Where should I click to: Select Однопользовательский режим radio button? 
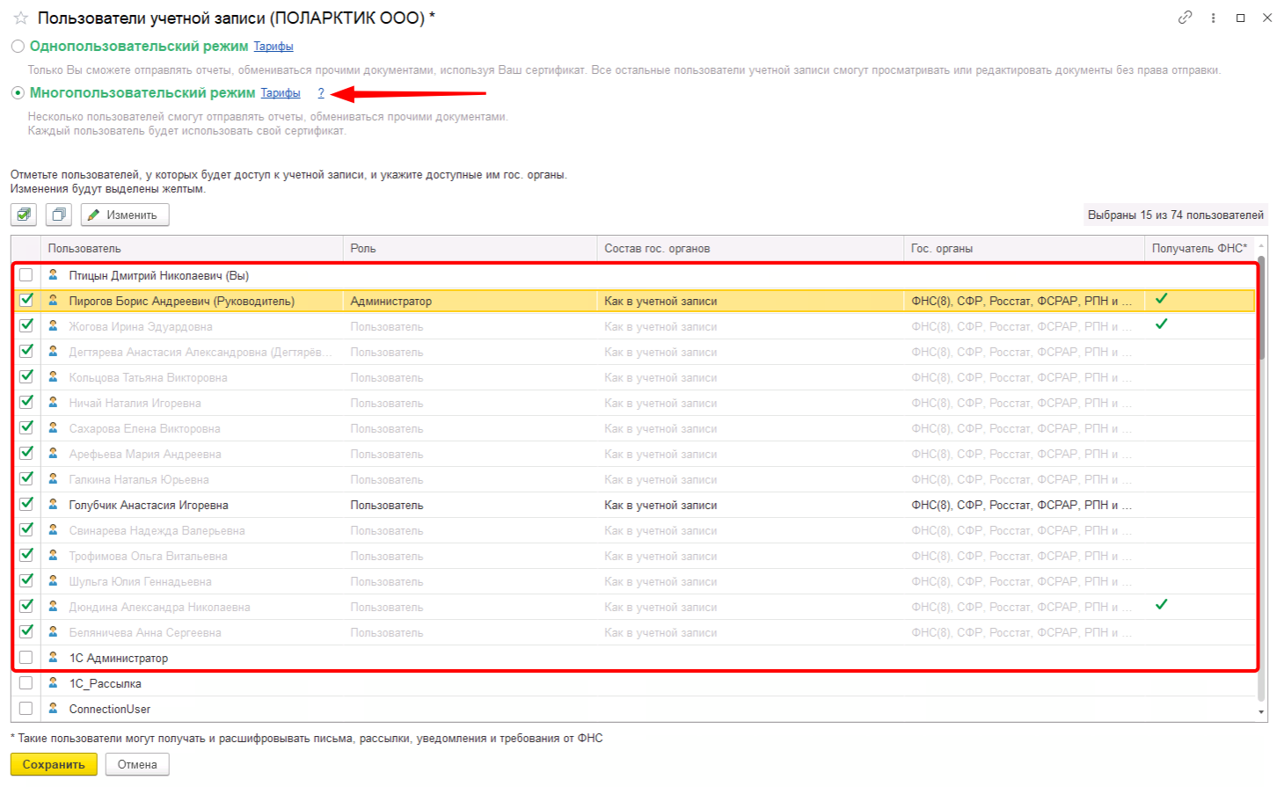pos(18,47)
